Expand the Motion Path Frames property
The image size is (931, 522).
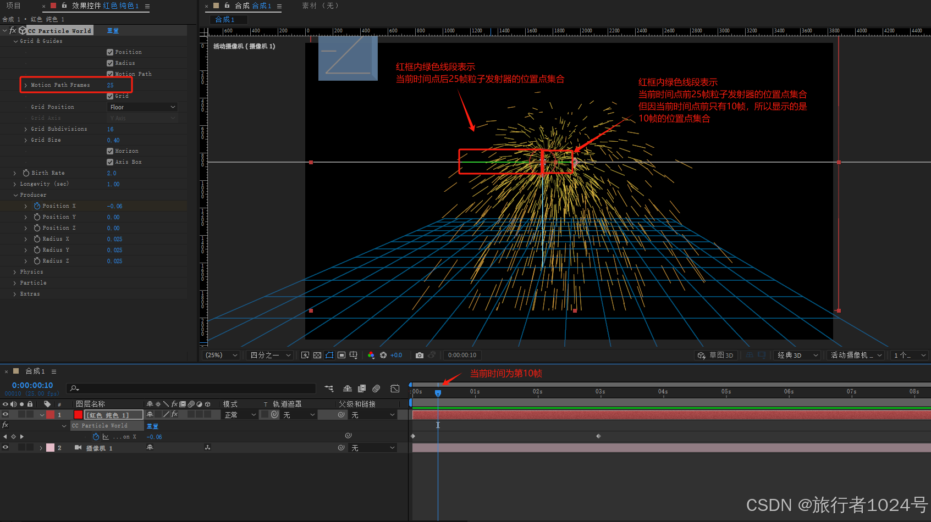pos(26,85)
